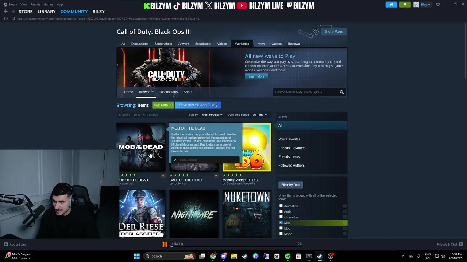Viewport: 467px width, 262px height.
Task: Open the green notifications bell
Action: click(x=405, y=5)
